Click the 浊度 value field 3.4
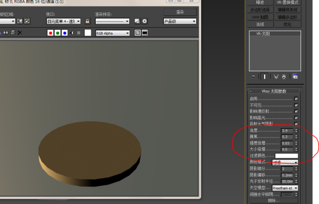Screen dimensions: 319x204 tap(287, 131)
